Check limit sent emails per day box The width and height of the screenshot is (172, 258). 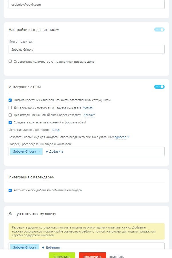(10, 61)
